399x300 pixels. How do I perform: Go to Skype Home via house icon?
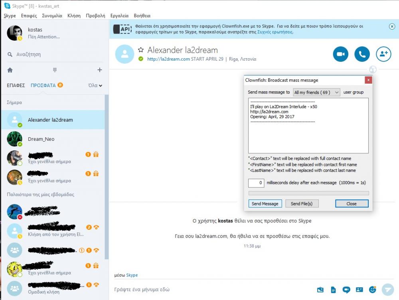[x=10, y=70]
